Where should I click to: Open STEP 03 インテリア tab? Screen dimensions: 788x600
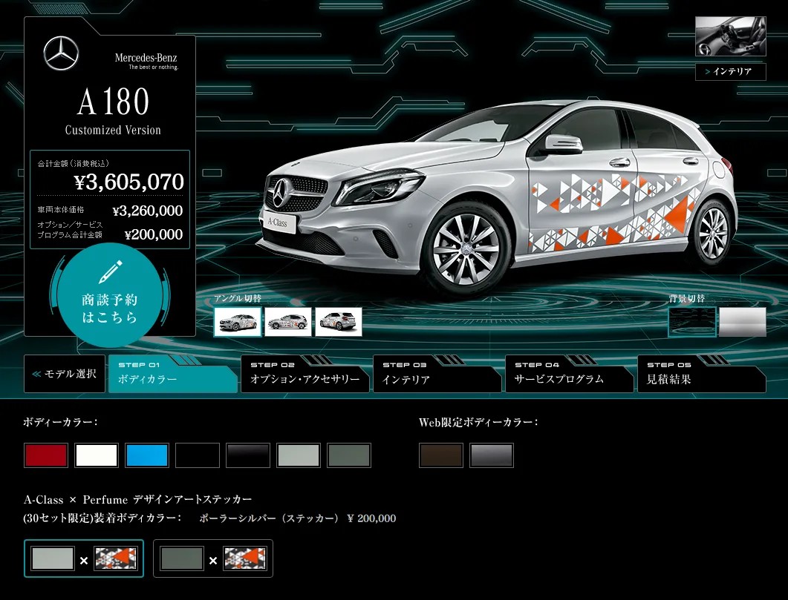(437, 374)
